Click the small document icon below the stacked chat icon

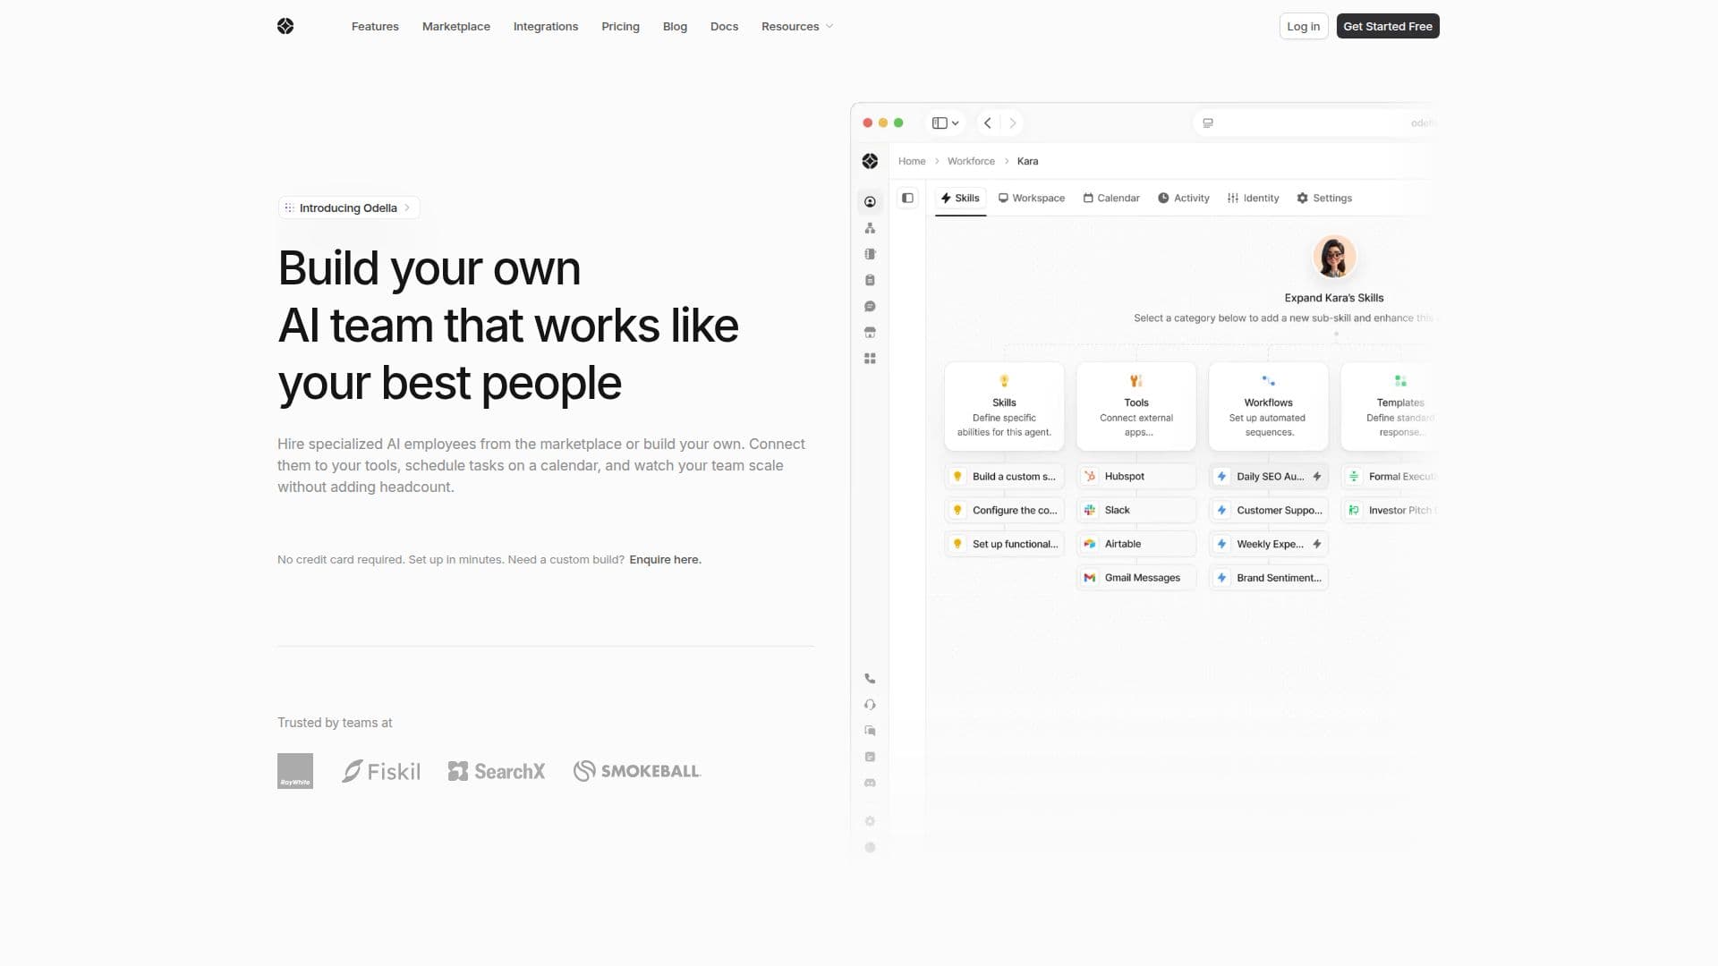870,757
